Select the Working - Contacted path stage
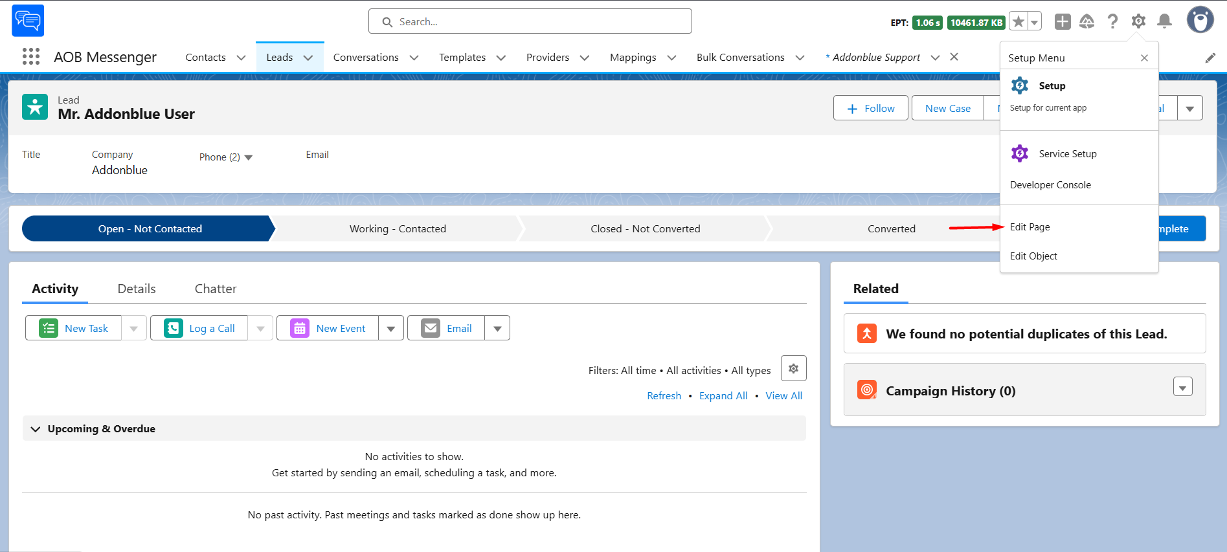The width and height of the screenshot is (1227, 552). click(398, 228)
